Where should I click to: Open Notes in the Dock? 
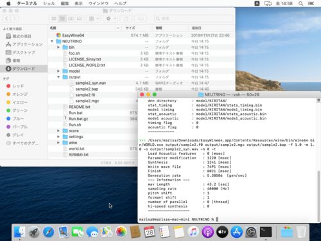tap(178, 232)
